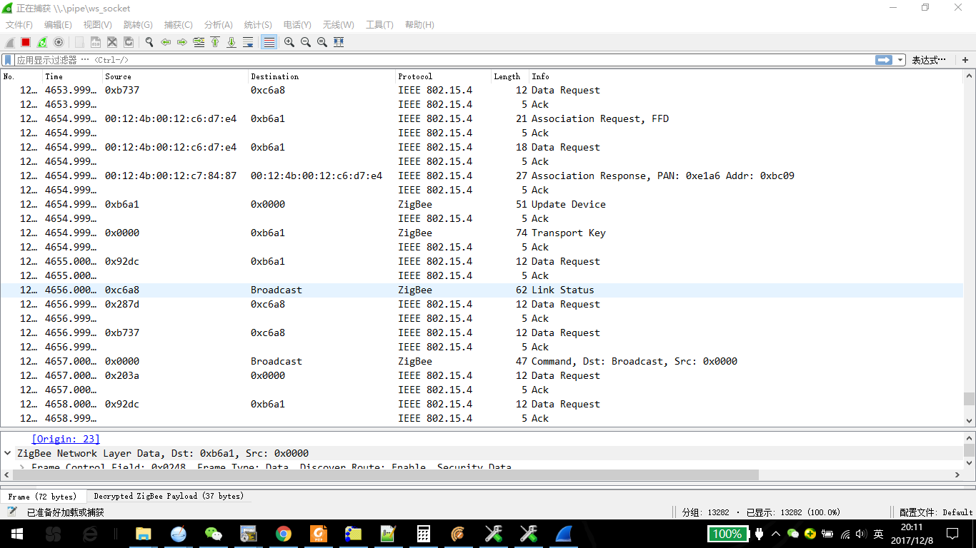Open capture options gear icon
This screenshot has height=548, width=976.
tap(59, 42)
